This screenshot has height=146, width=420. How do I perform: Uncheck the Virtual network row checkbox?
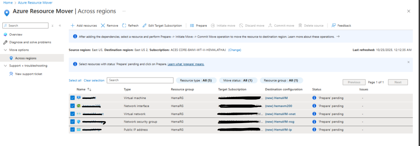click(73, 114)
